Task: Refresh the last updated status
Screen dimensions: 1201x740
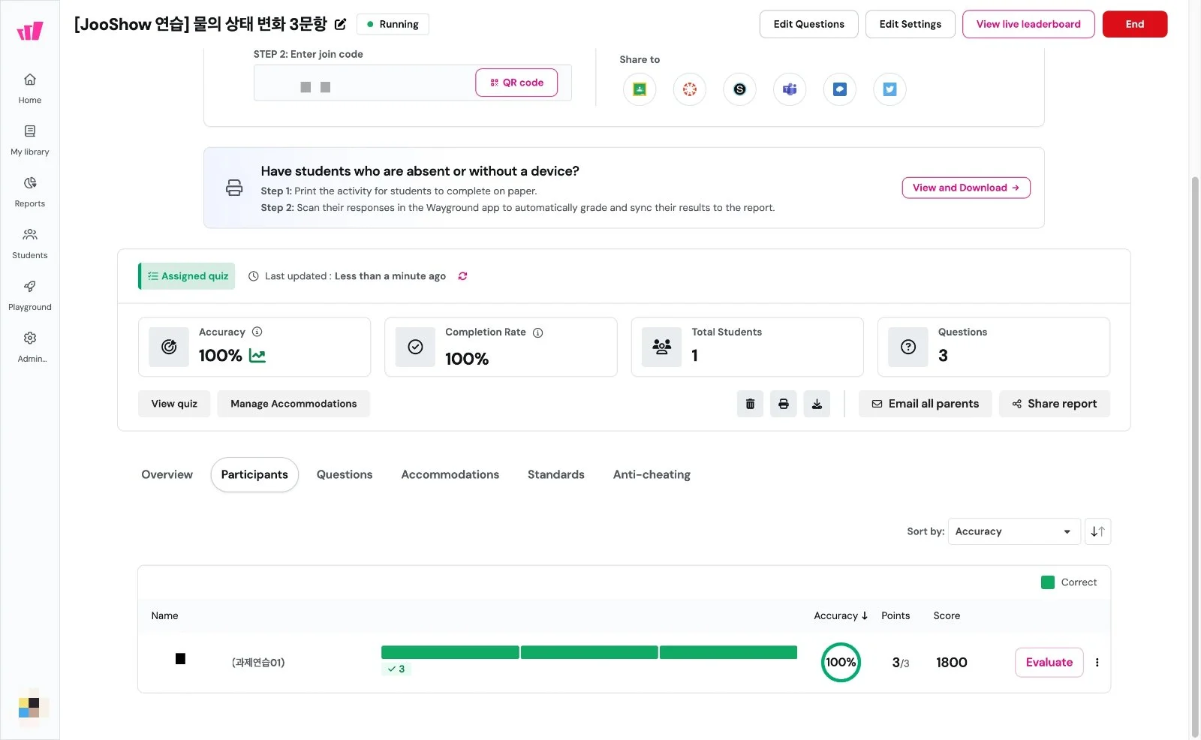Action: pyautogui.click(x=463, y=276)
